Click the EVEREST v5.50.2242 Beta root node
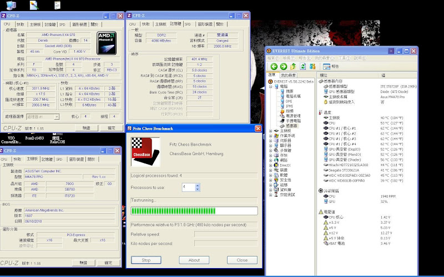The width and height of the screenshot is (444, 277). (294, 81)
